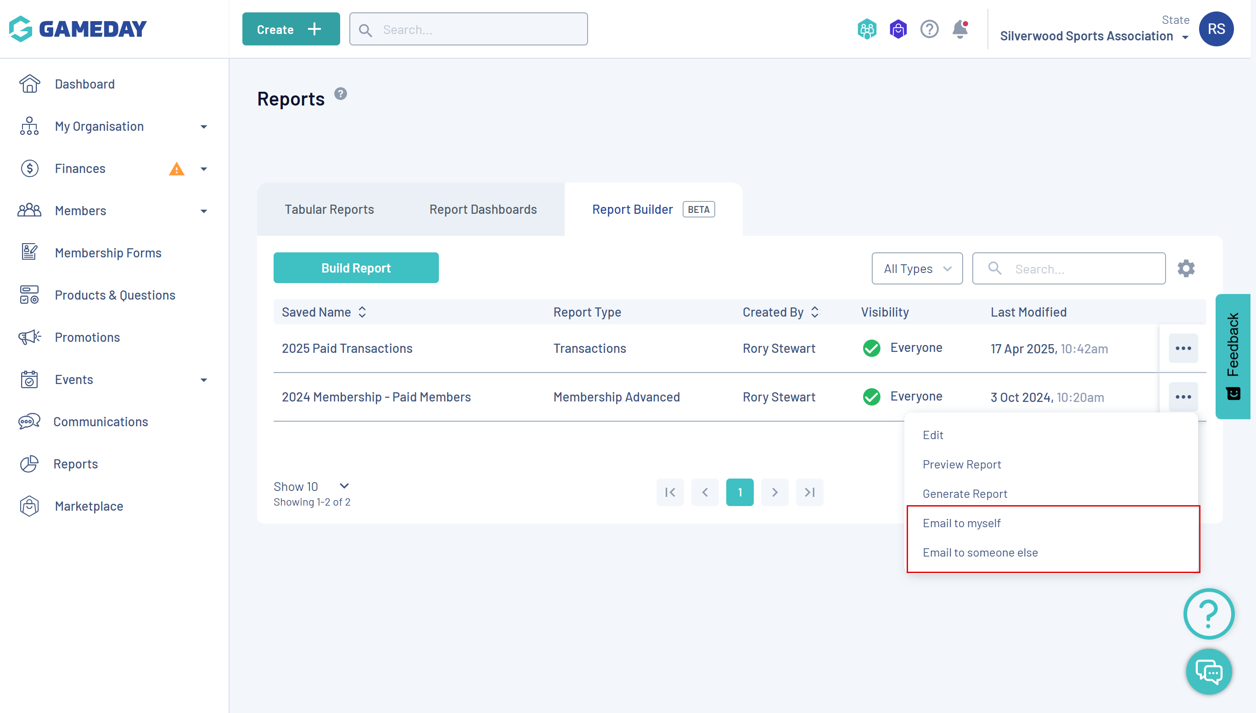Click the notifications bell icon
This screenshot has height=713, width=1256.
959,29
